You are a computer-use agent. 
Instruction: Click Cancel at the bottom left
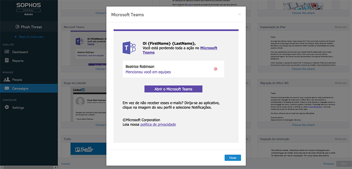pyautogui.click(x=65, y=164)
